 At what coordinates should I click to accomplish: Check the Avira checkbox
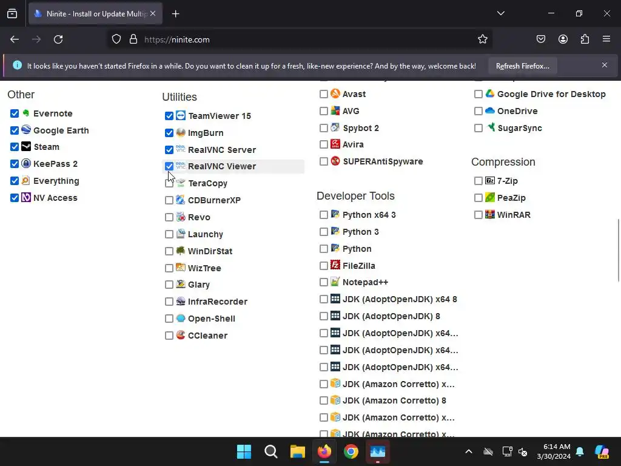point(324,144)
